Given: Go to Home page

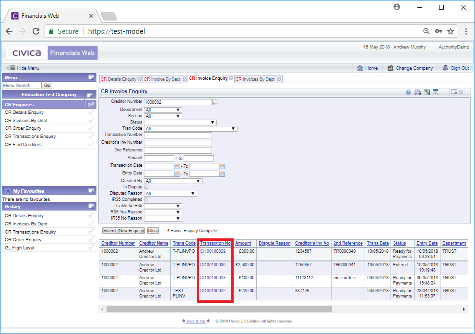Looking at the screenshot, I should tap(368, 68).
